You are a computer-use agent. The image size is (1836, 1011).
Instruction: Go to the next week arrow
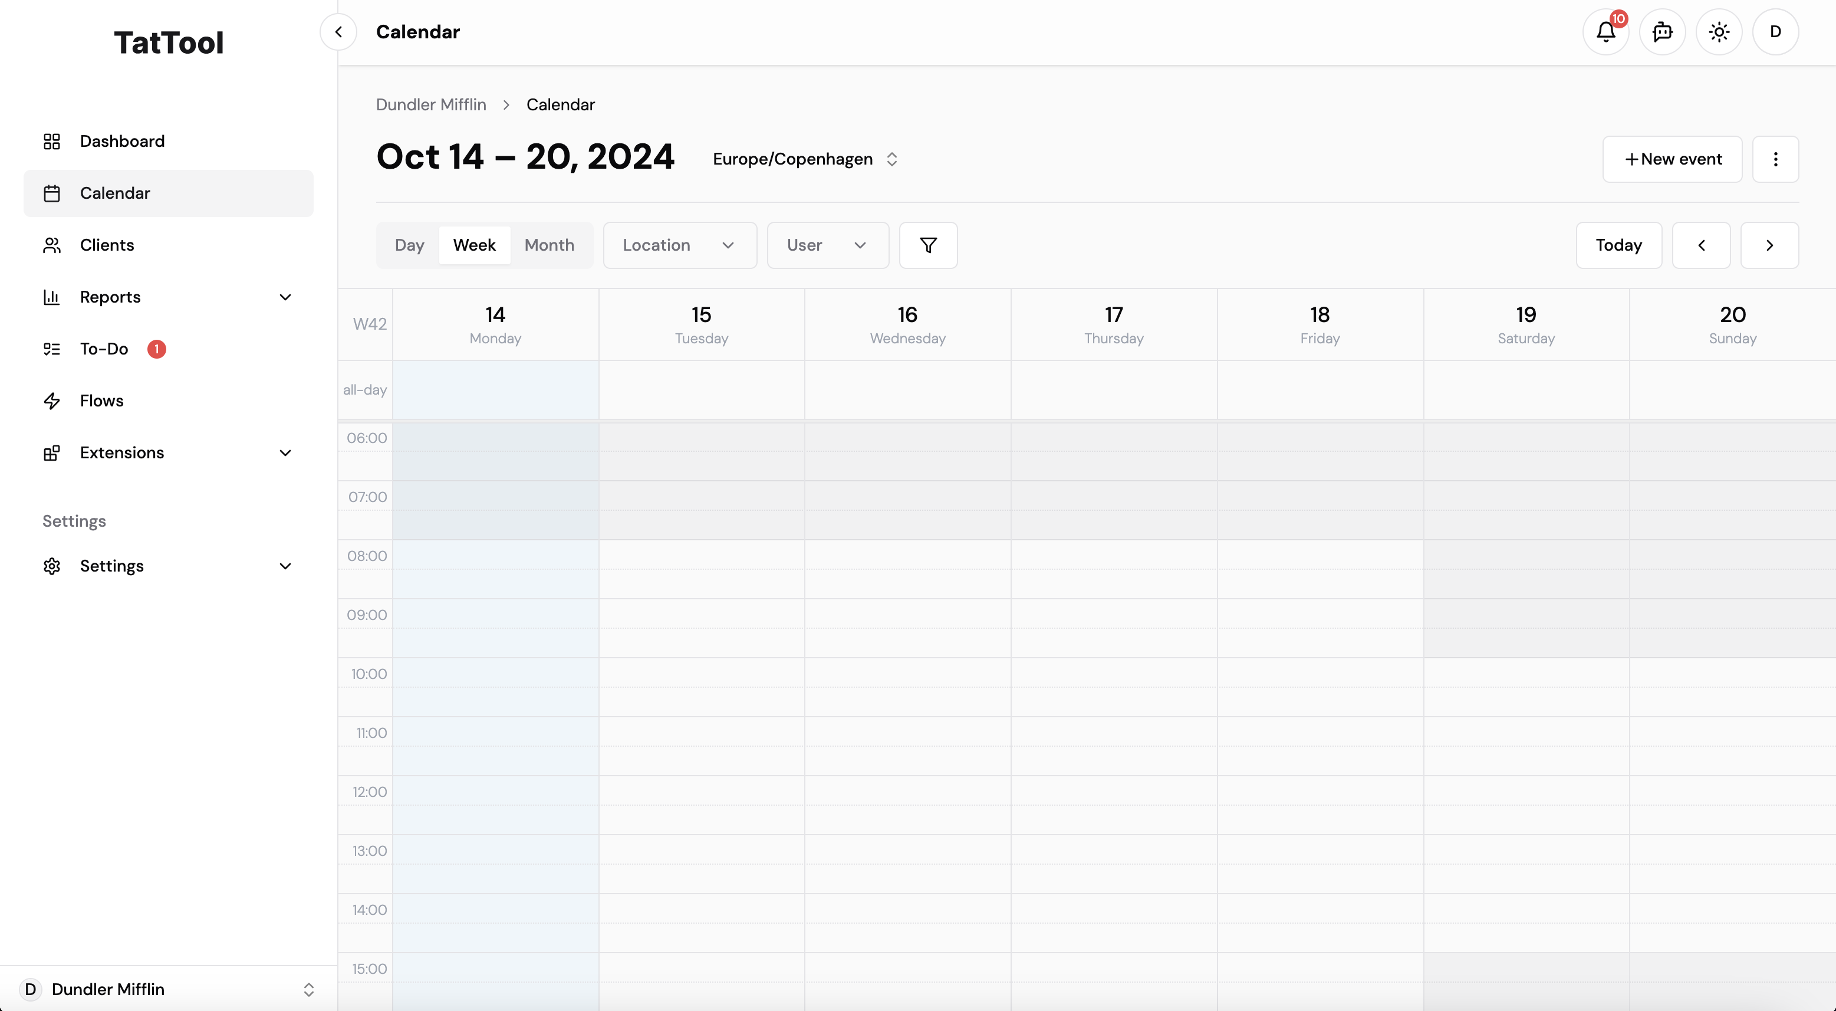click(1770, 245)
